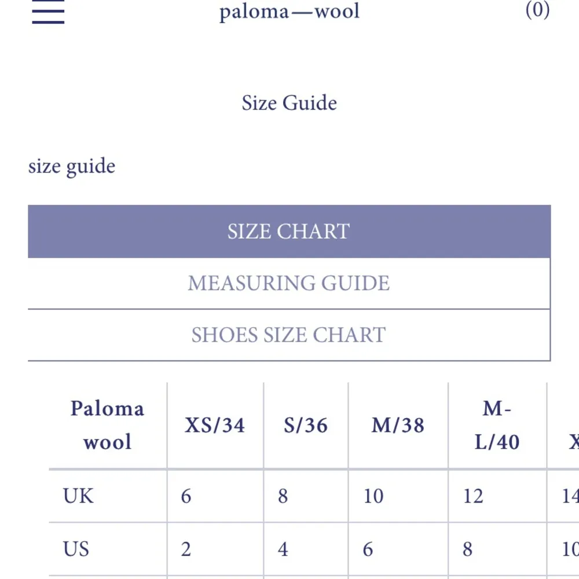Switch to the MEASURING GUIDE tab
This screenshot has width=579, height=579.
288,283
